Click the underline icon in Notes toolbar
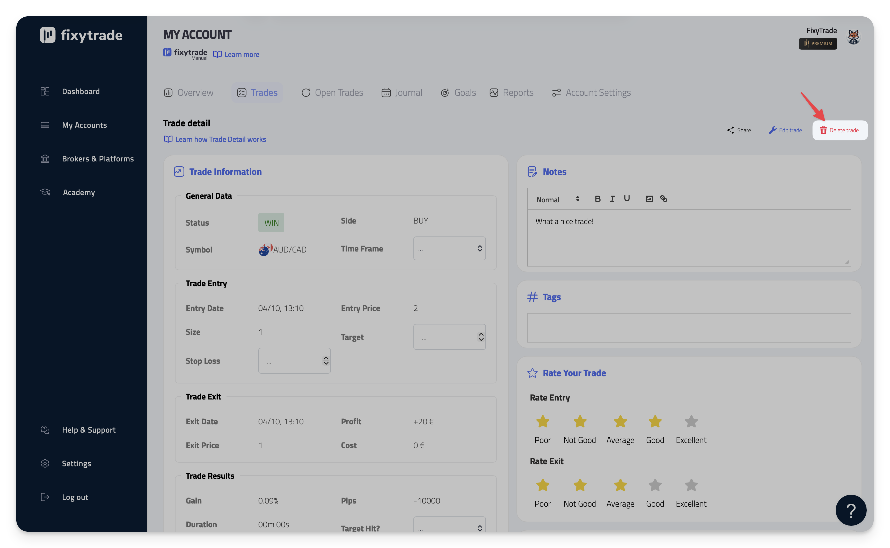 coord(627,199)
